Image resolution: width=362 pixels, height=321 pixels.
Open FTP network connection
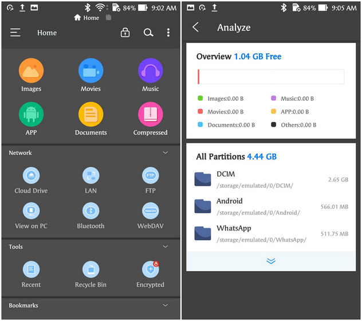[150, 176]
